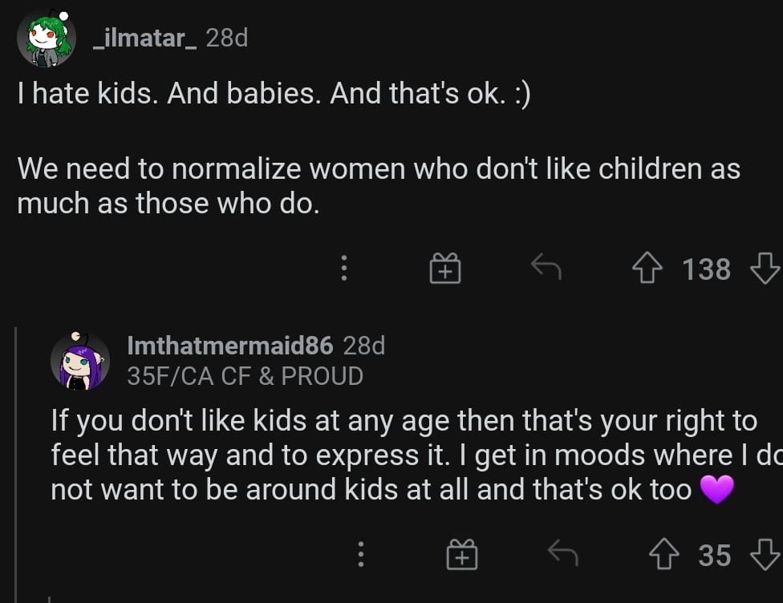
Task: Give award to _ilmatar_'s comment
Action: pos(445,268)
